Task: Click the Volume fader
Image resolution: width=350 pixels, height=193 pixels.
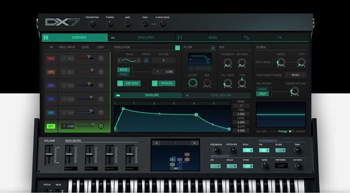Action: point(49,155)
